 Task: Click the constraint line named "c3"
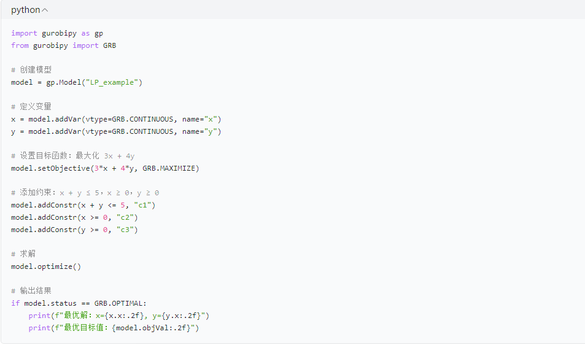coord(74,230)
